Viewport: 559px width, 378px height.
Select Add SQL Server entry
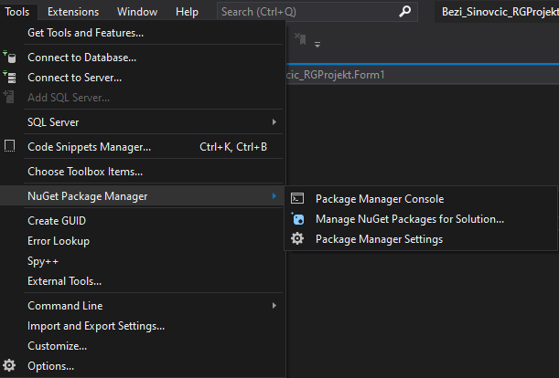click(x=143, y=97)
